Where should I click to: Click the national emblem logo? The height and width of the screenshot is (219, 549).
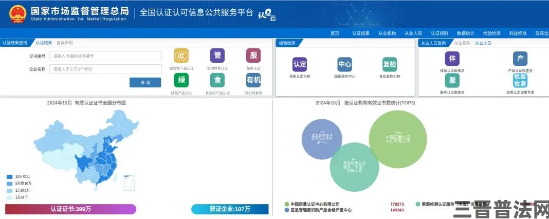pos(18,14)
